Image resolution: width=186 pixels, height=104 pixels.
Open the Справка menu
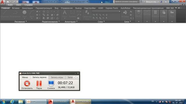pyautogui.click(x=28, y=5)
